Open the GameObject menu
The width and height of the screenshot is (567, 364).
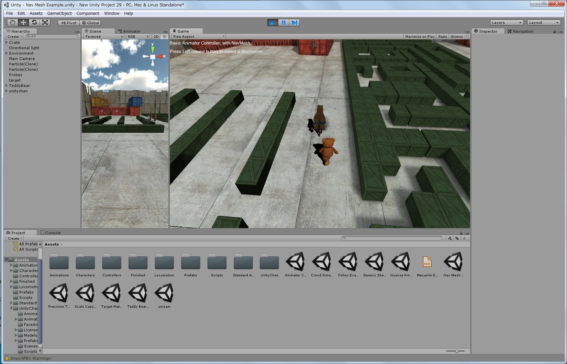coord(60,13)
